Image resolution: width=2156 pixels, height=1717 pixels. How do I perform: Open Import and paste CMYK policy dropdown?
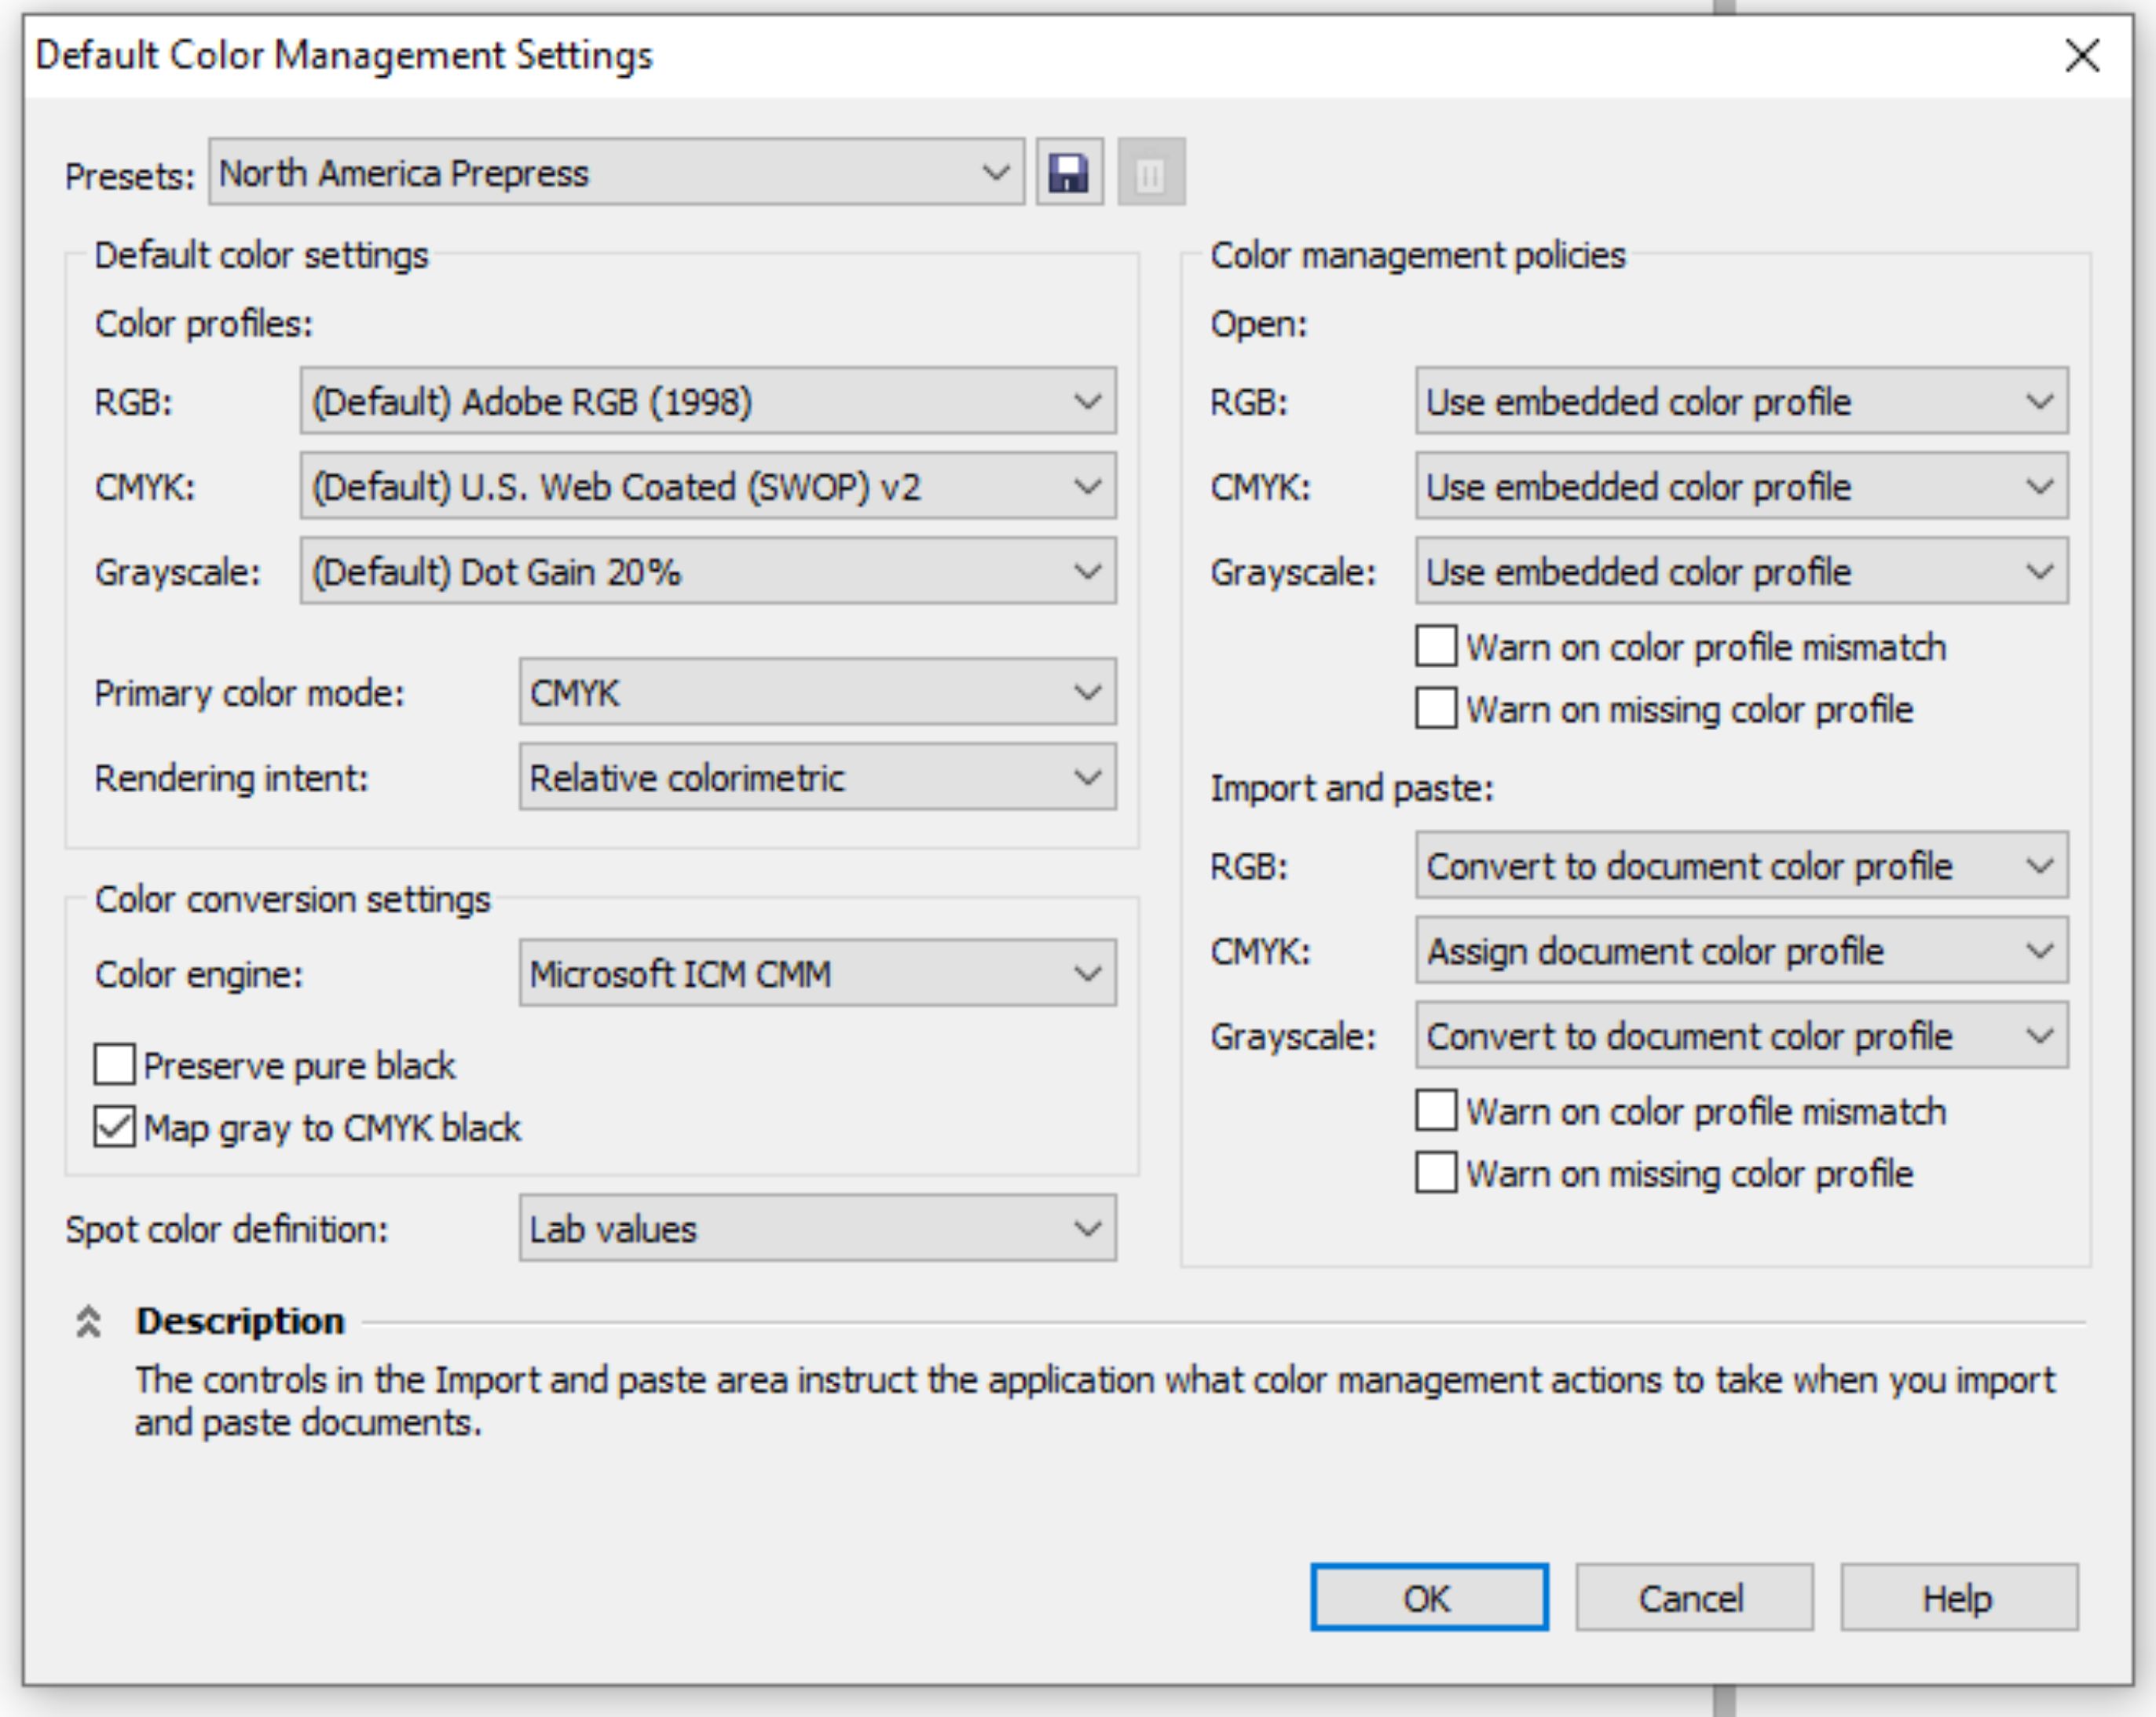[1740, 951]
